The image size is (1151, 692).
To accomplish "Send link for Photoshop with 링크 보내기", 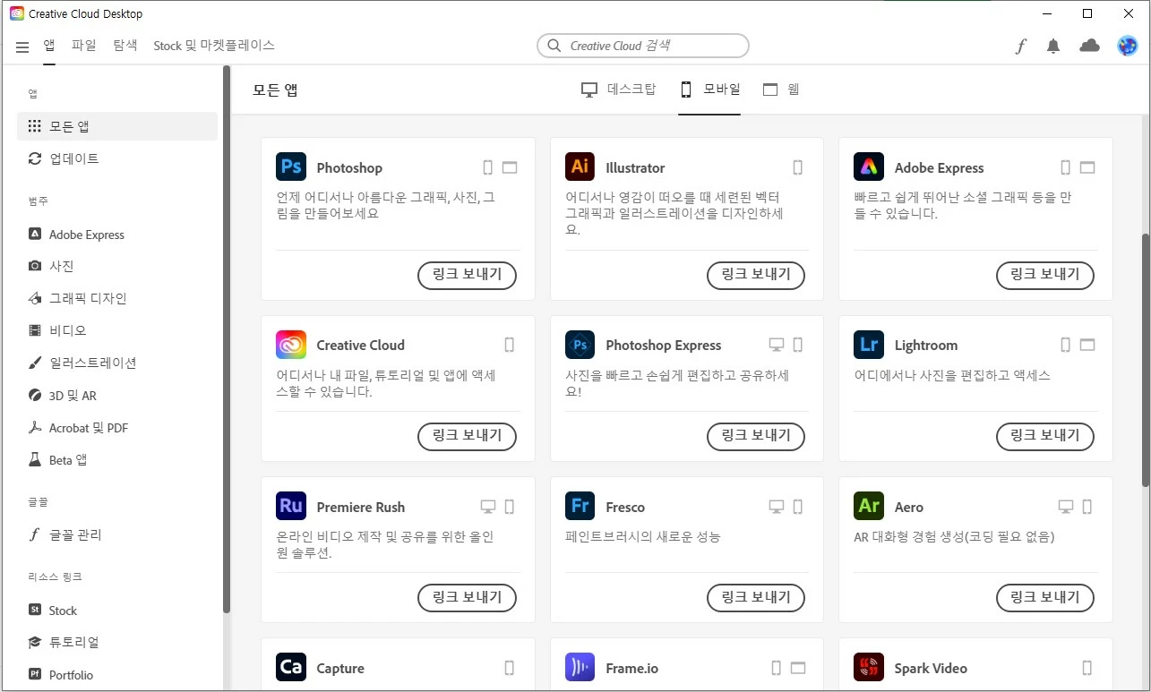I will [x=468, y=276].
